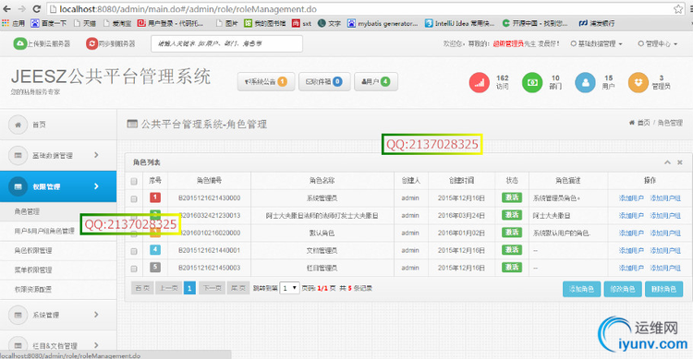Click 添加用户组 in the 栏目管理员 row

tap(665, 268)
